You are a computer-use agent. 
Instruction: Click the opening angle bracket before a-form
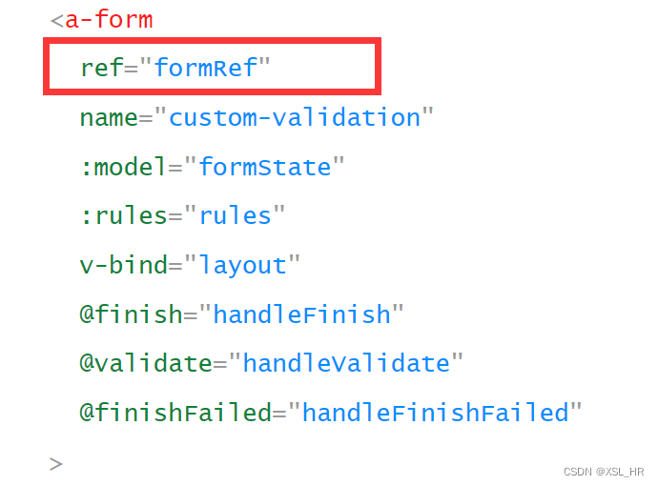click(56, 21)
